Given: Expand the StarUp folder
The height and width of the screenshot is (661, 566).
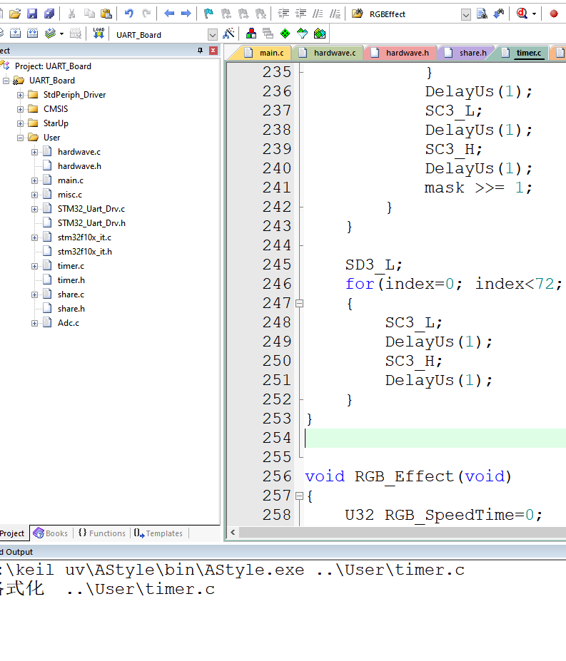Looking at the screenshot, I should click(20, 123).
